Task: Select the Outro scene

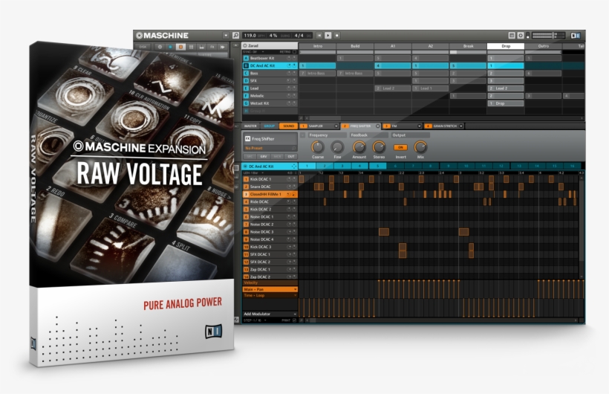Action: click(544, 46)
